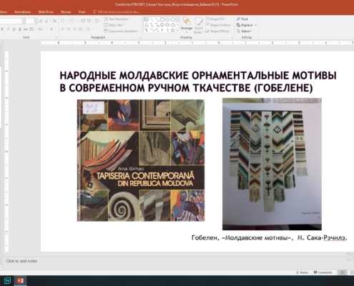This screenshot has height=286, width=354.
Task: Toggle Bold formatting
Action: [2, 29]
